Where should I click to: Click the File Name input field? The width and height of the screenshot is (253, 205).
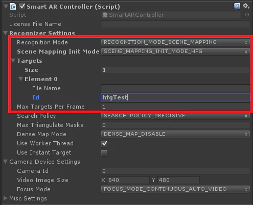(x=175, y=88)
